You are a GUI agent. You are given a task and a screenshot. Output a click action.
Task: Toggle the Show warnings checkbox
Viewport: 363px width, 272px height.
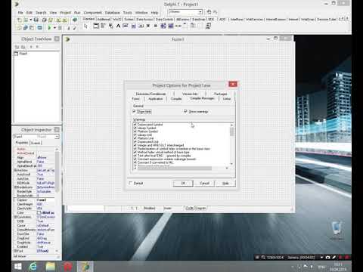pos(186,111)
